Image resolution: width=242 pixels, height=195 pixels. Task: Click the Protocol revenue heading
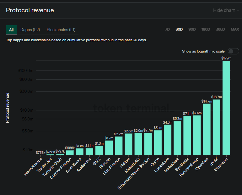pyautogui.click(x=30, y=10)
